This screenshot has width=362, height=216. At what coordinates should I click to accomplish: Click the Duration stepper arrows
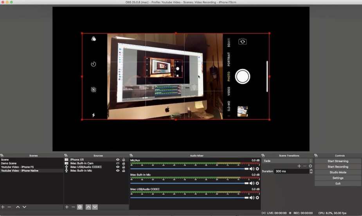click(x=311, y=171)
